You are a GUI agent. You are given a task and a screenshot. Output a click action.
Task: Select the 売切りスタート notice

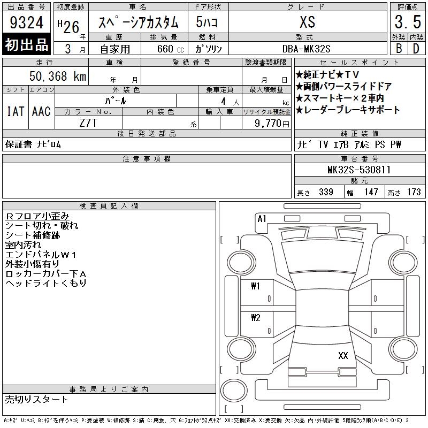[x=36, y=399]
